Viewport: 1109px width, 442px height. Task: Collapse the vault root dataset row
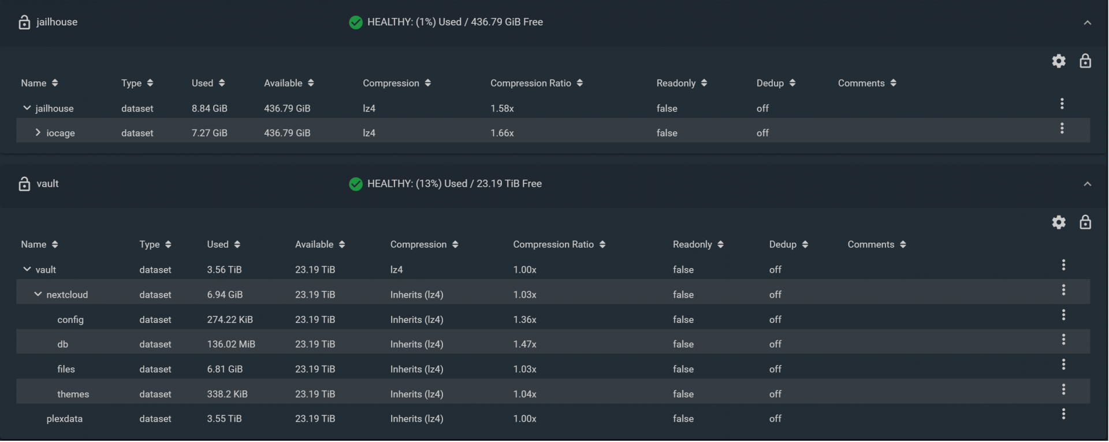pyautogui.click(x=27, y=269)
